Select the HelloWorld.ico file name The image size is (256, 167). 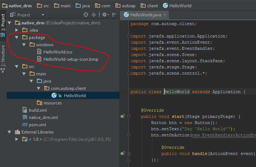pyautogui.click(x=58, y=52)
